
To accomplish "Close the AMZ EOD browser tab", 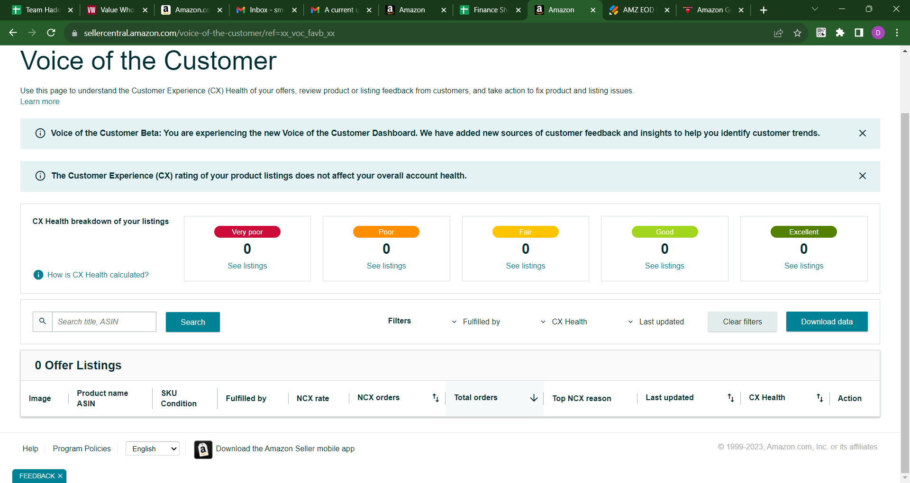I will (x=667, y=10).
